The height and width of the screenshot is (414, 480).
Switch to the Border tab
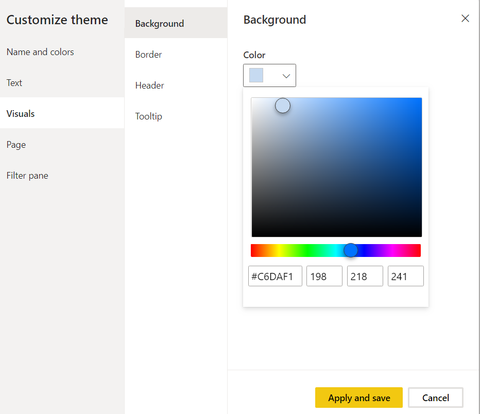click(149, 55)
